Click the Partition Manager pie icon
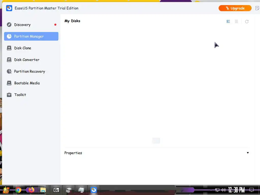The width and height of the screenshot is (260, 195). click(x=9, y=36)
